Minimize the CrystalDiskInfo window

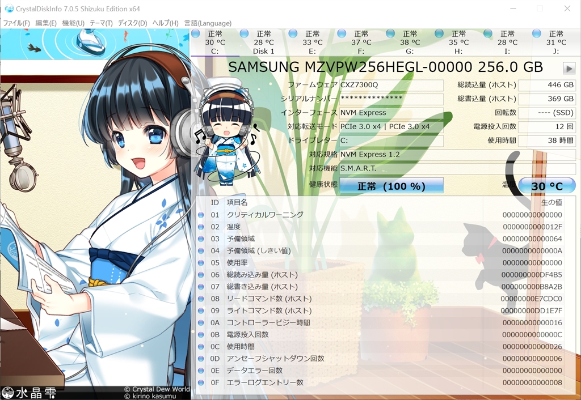[513, 8]
